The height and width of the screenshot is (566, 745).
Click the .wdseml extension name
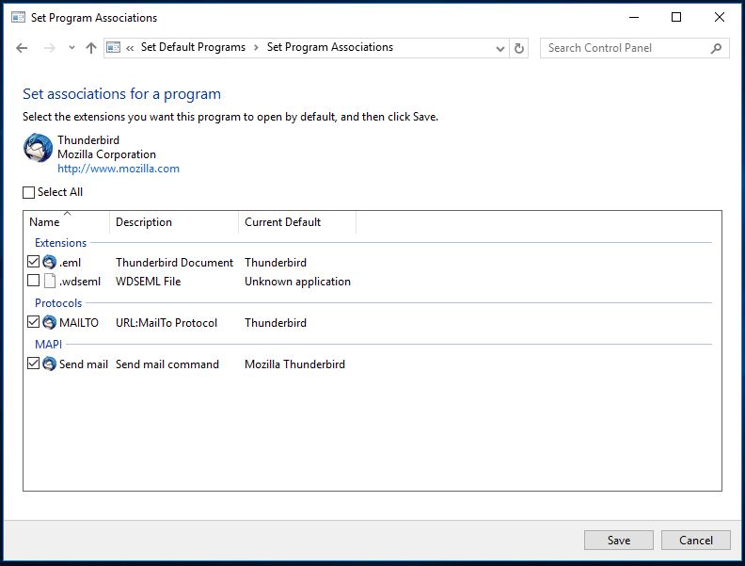80,282
